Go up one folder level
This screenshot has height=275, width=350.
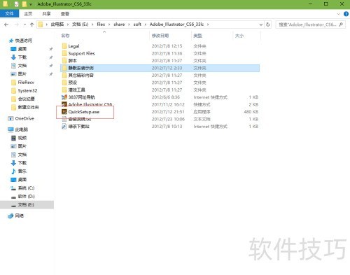[x=32, y=24]
